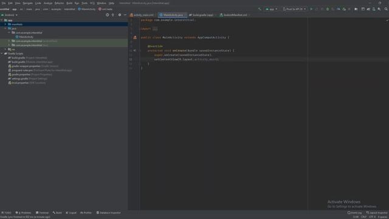
Task: Select the MainActivity.java editor tab
Action: tap(172, 15)
